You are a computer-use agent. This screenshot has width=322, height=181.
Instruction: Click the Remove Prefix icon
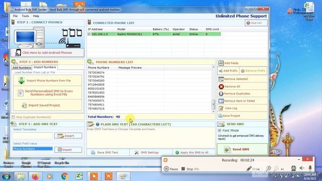(x=243, y=71)
